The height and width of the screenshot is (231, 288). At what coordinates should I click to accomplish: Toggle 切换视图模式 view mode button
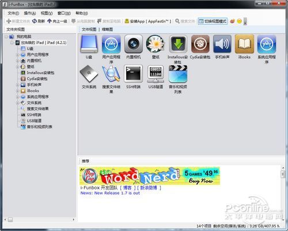click(x=213, y=21)
